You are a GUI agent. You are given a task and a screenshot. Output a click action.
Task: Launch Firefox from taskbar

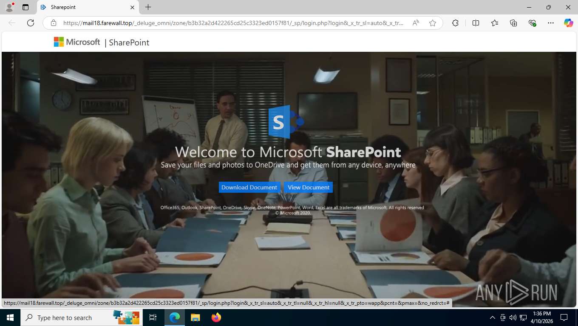pyautogui.click(x=216, y=318)
